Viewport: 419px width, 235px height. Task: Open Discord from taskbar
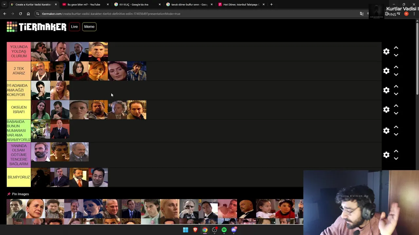point(234,230)
